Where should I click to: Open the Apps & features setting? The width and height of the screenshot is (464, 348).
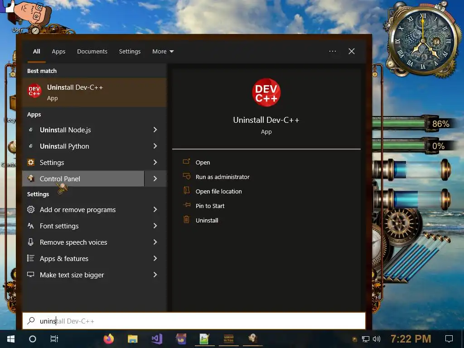[83, 258]
